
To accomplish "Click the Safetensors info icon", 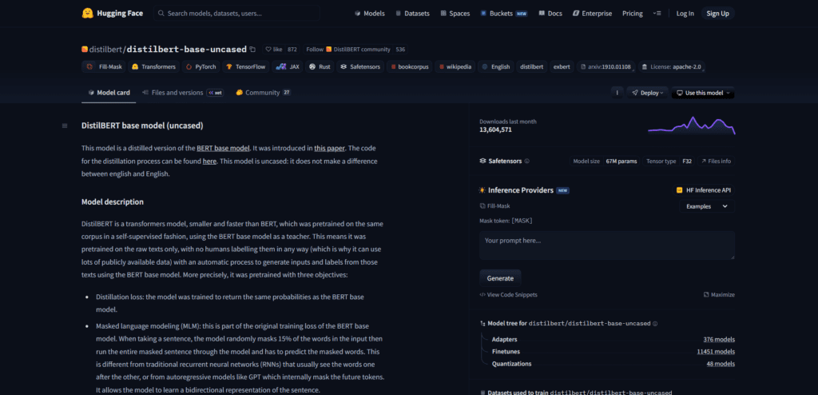I will pos(527,161).
